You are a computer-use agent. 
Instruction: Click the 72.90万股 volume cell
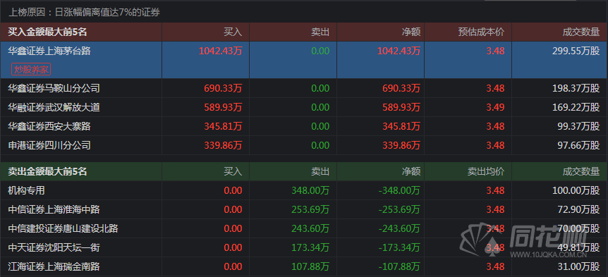pos(578,209)
